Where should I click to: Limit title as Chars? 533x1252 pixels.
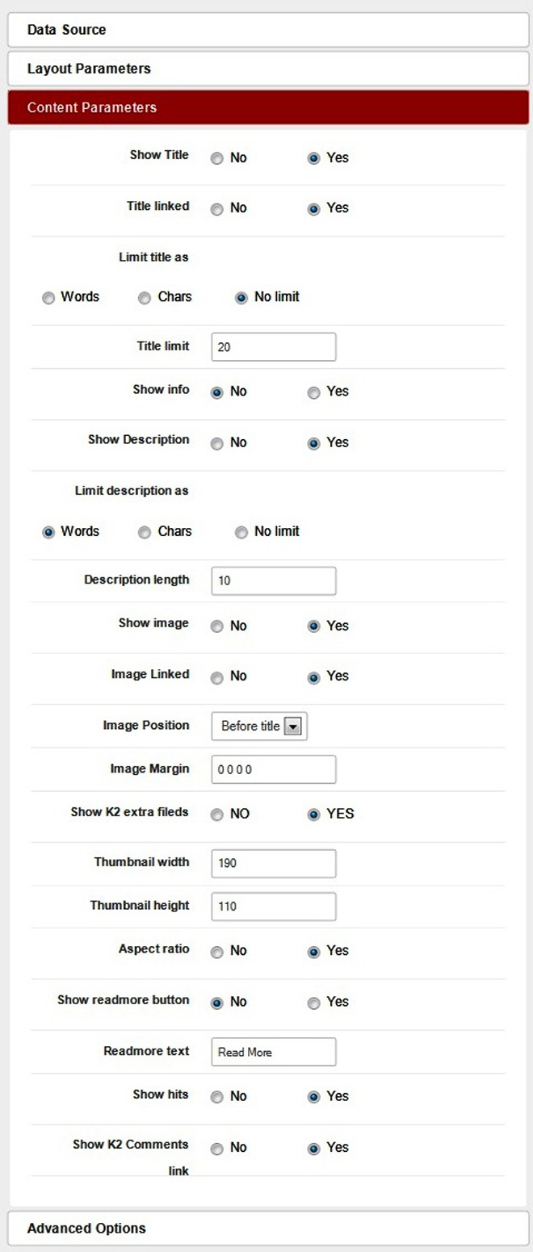click(145, 298)
